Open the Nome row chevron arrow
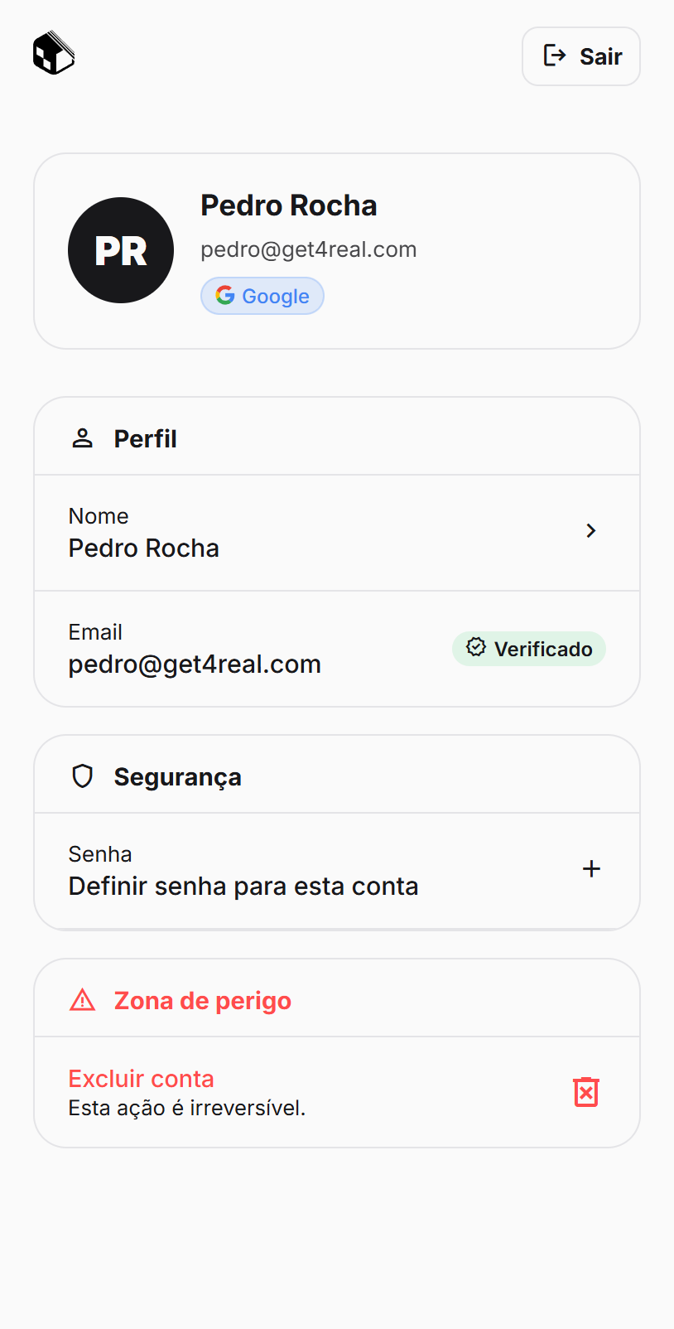 (x=590, y=531)
